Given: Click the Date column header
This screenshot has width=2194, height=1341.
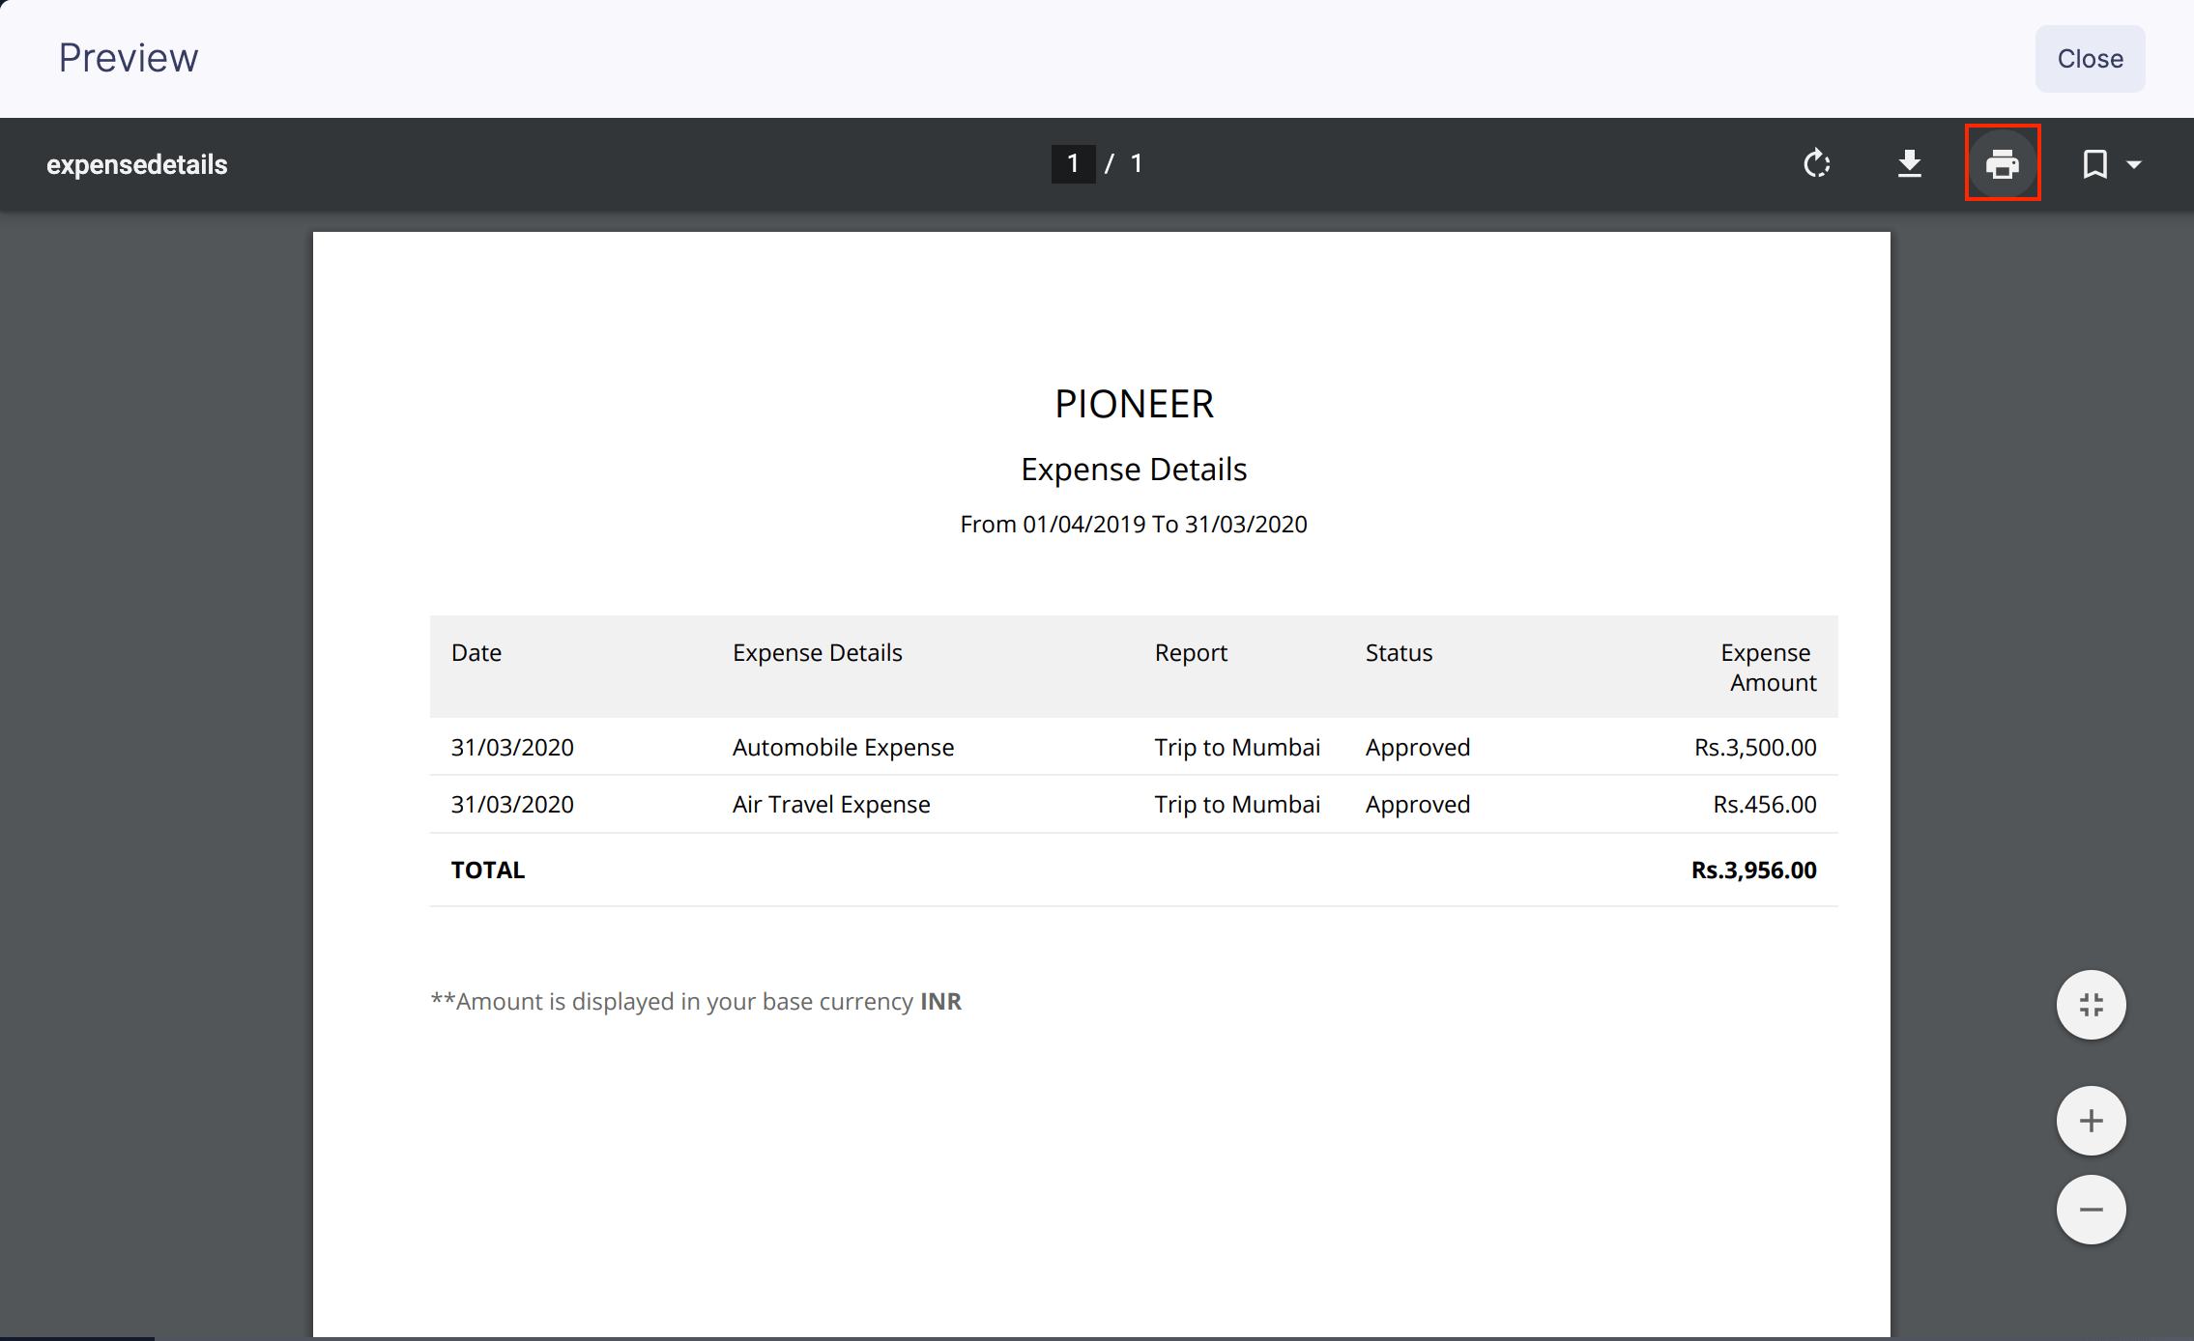Looking at the screenshot, I should pos(476,652).
